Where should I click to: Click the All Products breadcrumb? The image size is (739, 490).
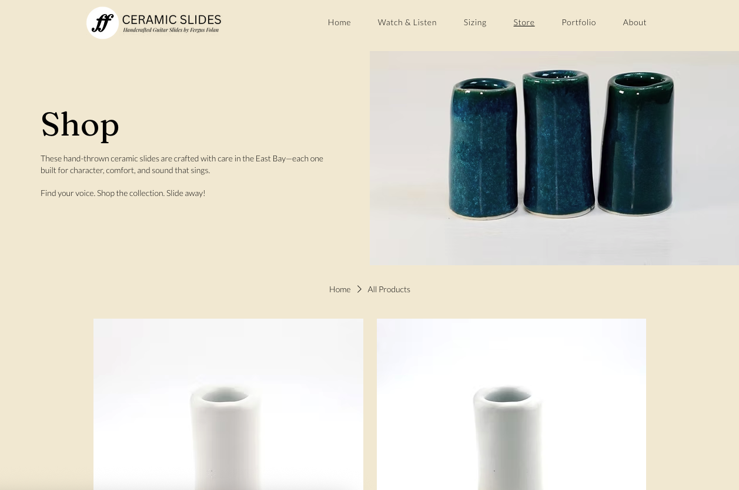(389, 289)
